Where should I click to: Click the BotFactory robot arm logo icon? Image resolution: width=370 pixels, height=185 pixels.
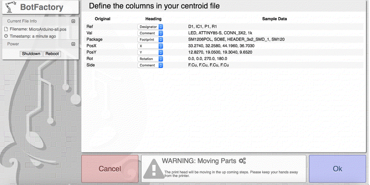coord(10,7)
